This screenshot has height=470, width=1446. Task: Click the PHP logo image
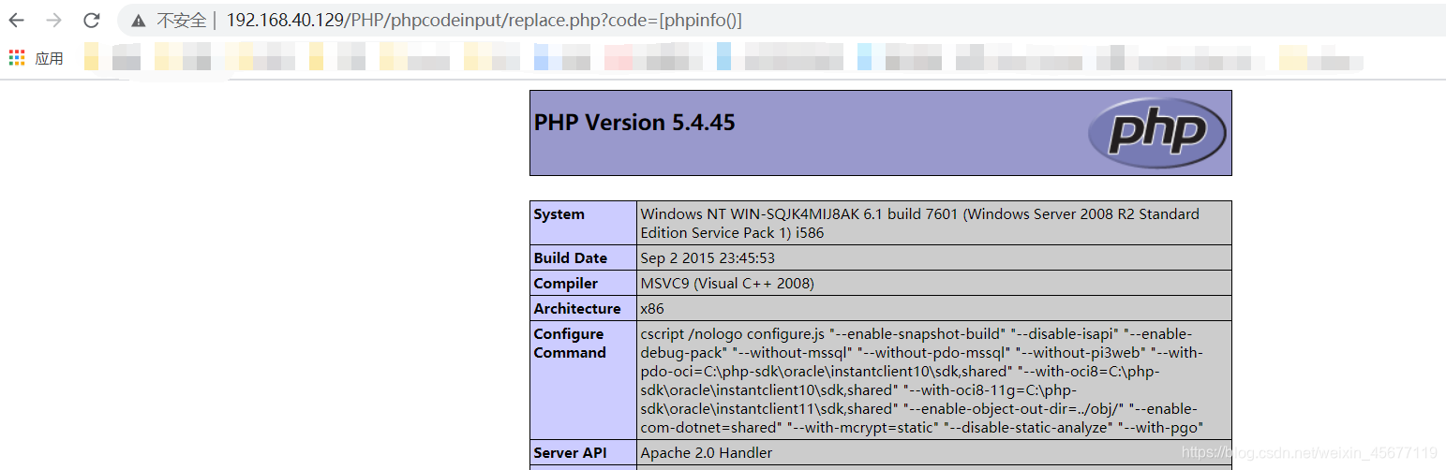tap(1156, 132)
